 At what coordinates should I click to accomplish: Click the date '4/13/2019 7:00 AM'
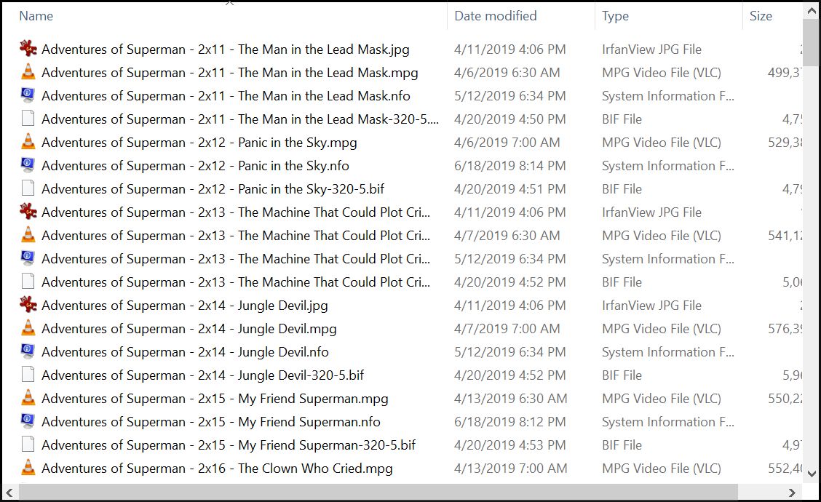tap(510, 469)
